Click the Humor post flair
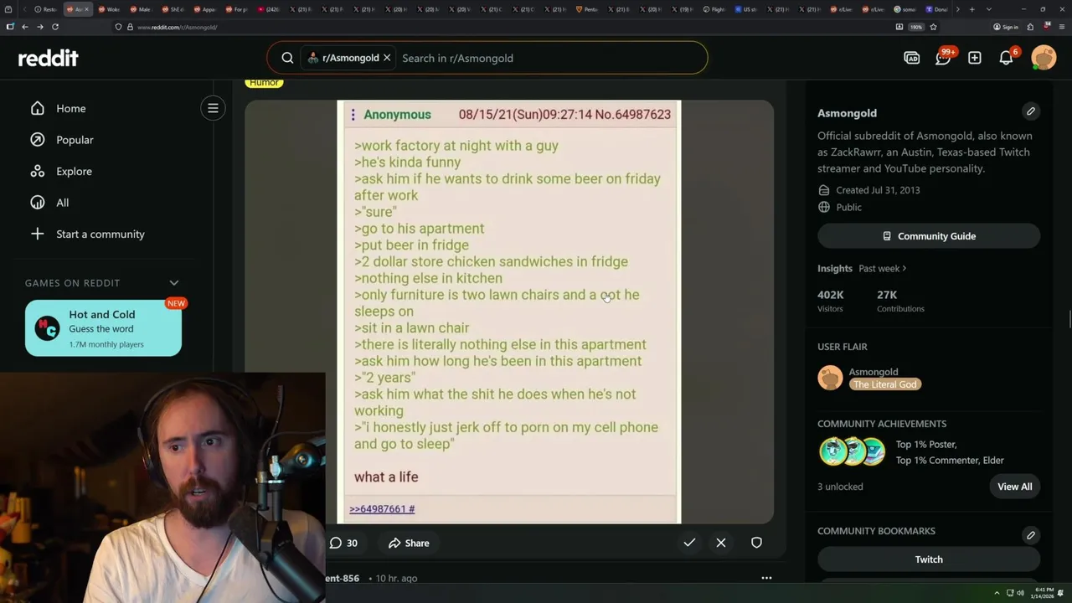The height and width of the screenshot is (603, 1072). pyautogui.click(x=264, y=82)
